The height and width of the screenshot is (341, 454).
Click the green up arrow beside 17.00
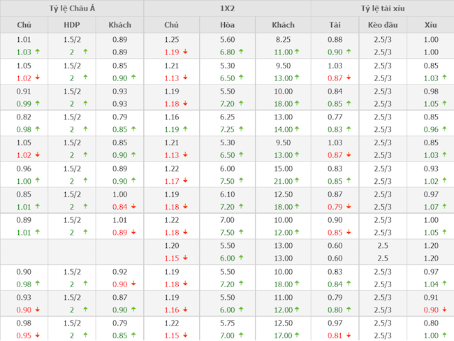point(297,335)
